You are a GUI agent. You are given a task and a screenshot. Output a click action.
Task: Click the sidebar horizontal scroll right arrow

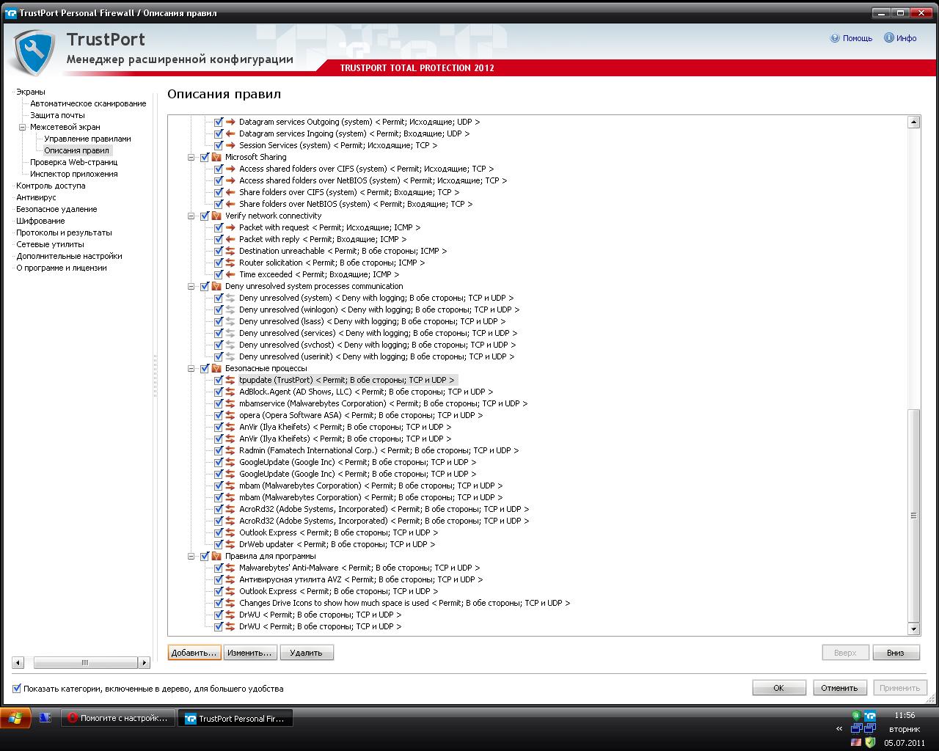(x=144, y=663)
